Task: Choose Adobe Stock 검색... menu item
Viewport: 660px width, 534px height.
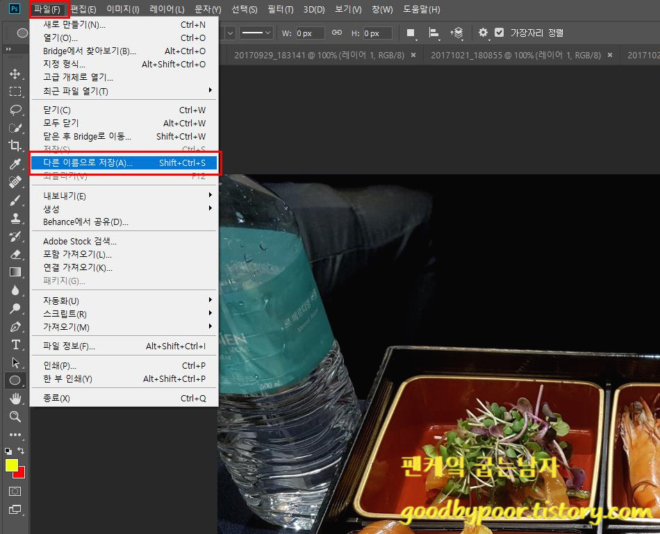Action: click(124, 241)
